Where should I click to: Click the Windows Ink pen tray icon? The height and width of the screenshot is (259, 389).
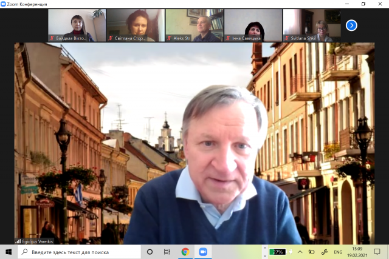(x=323, y=252)
